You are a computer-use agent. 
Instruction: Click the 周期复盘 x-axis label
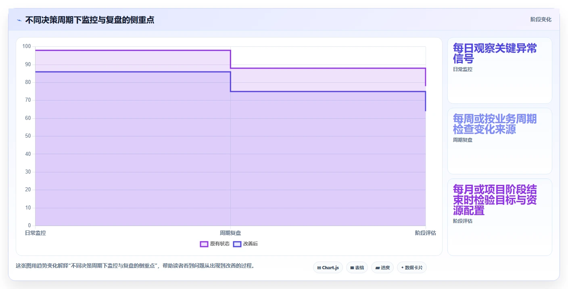coord(230,233)
